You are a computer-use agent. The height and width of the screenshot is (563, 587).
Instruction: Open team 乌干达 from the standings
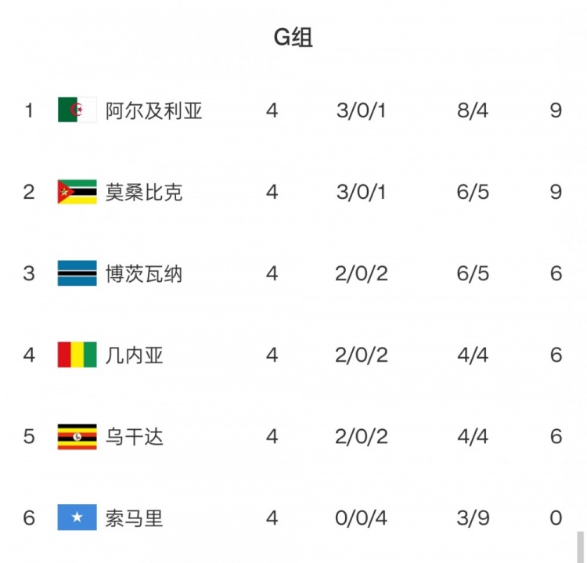coord(135,436)
